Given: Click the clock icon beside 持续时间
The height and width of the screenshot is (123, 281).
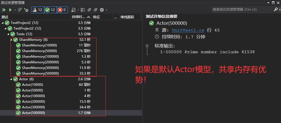Looking at the screenshot, I should coord(157,37).
